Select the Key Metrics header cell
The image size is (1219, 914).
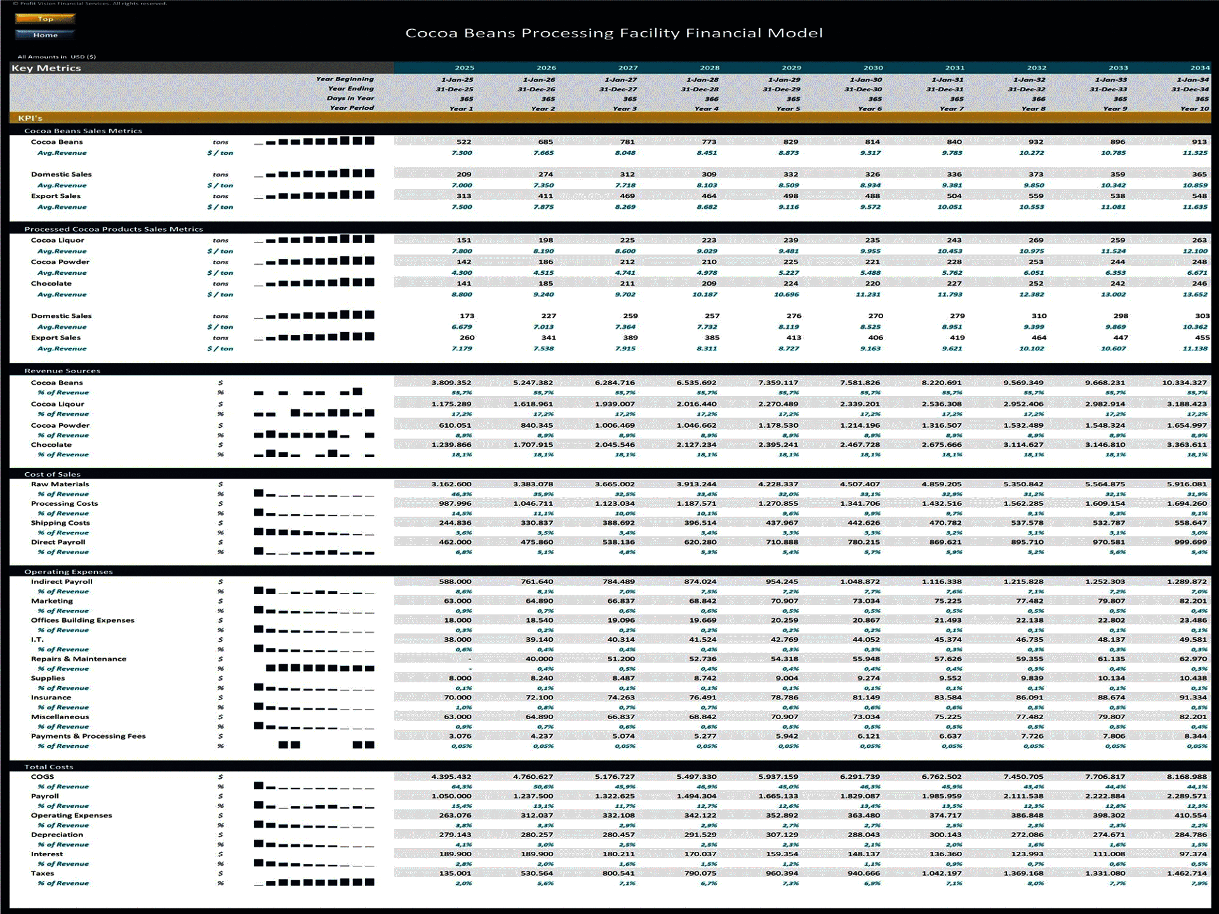pyautogui.click(x=201, y=68)
